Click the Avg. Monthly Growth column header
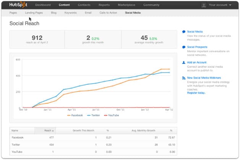Viewport: 240px width, 160px height. coord(143,131)
